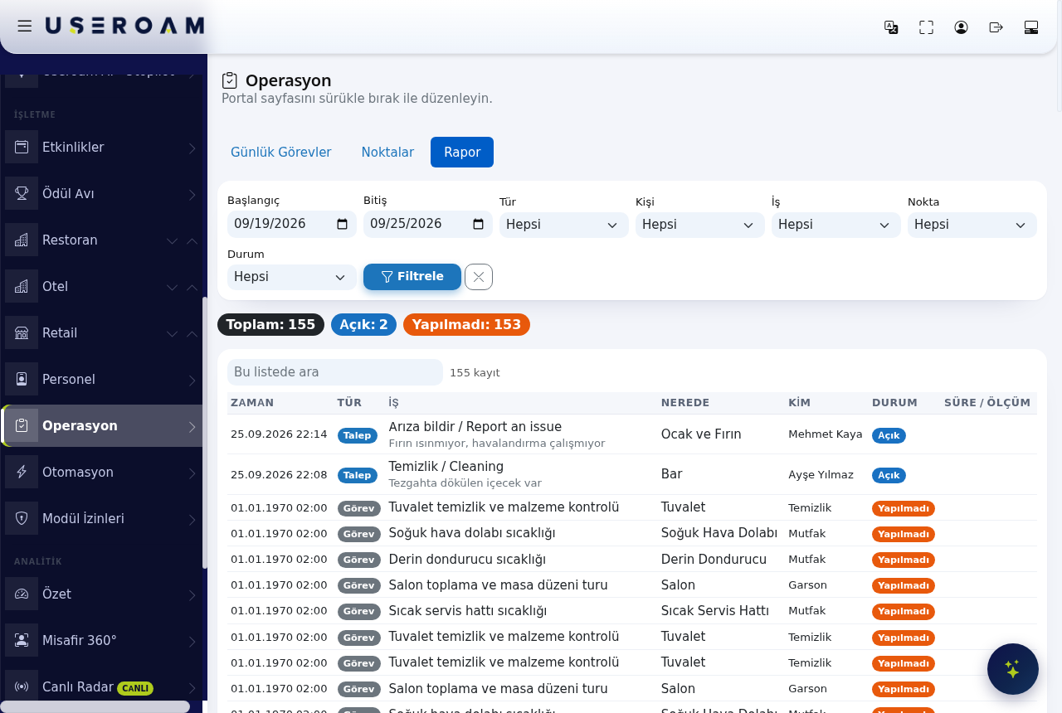Click the Canlı Radar broadcast icon

click(22, 686)
